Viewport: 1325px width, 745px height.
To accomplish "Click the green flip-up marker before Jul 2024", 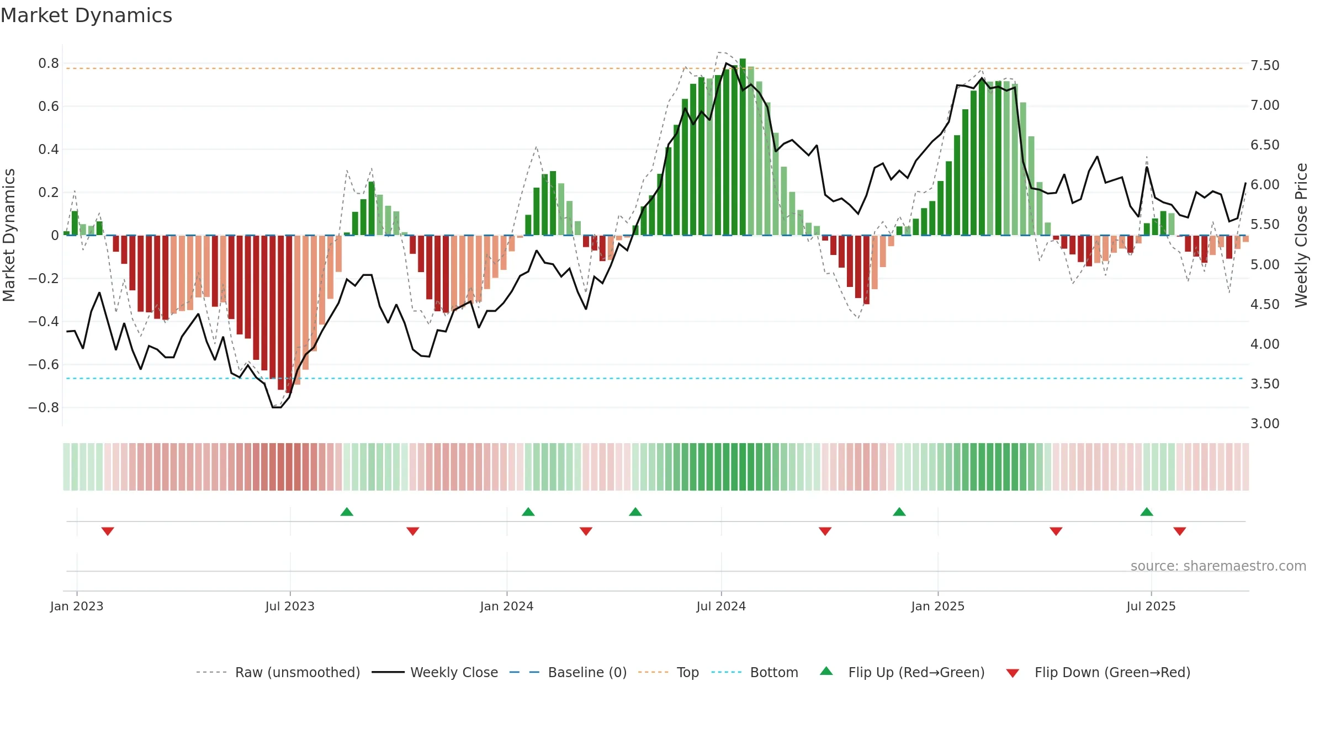I will coord(635,512).
